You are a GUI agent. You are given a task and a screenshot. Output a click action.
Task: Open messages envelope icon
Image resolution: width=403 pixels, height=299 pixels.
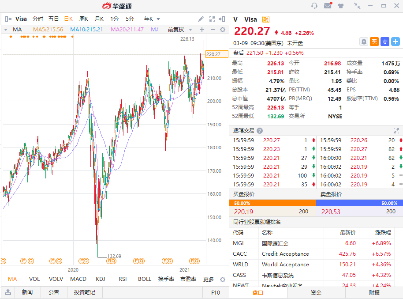click(328, 5)
